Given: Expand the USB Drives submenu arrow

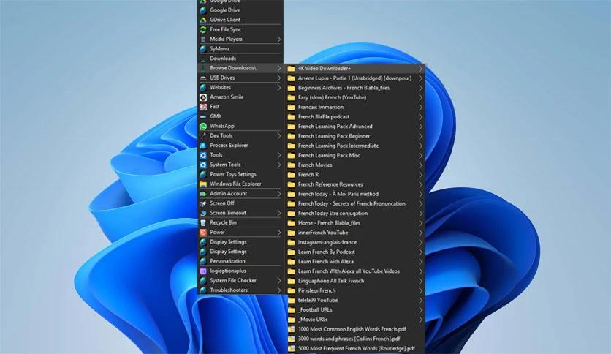Looking at the screenshot, I should [x=279, y=78].
